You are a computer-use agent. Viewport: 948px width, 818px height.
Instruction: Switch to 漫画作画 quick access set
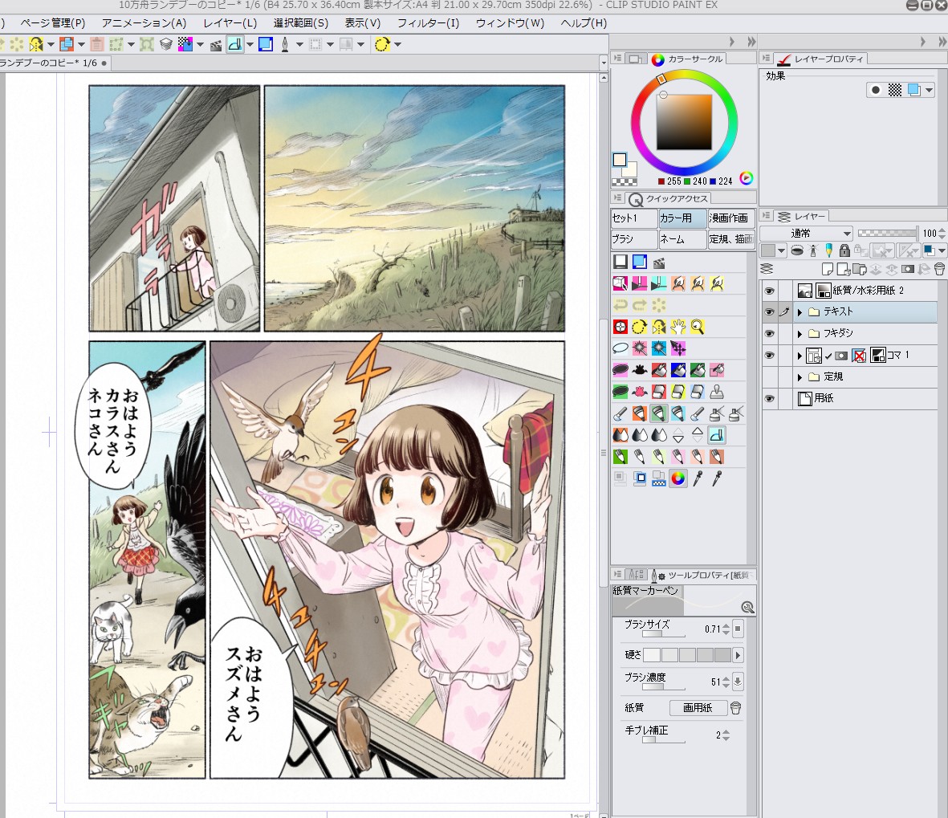[x=731, y=218]
